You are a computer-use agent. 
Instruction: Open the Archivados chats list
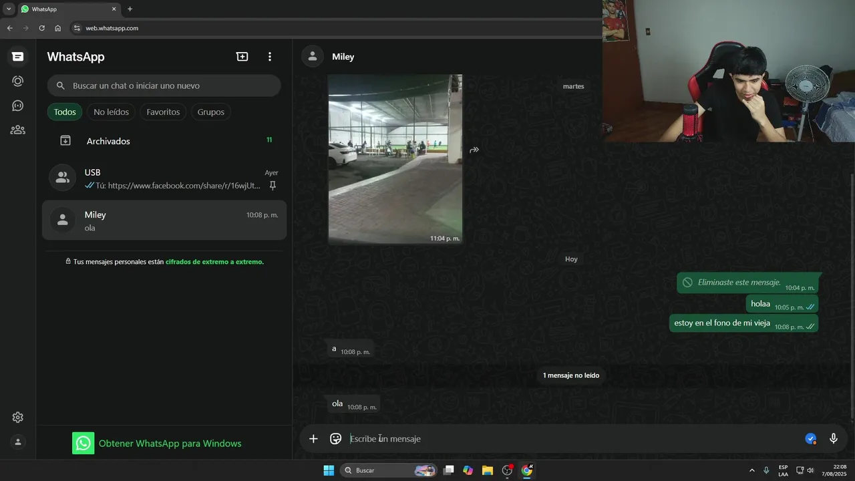(164, 141)
